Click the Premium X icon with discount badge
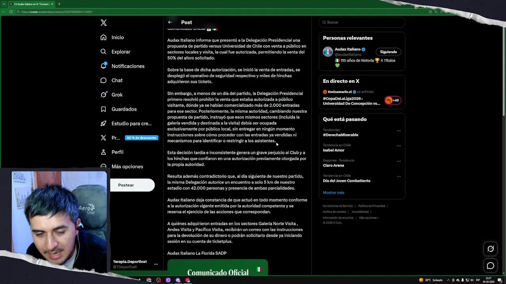Image resolution: width=506 pixels, height=284 pixels. 104,138
